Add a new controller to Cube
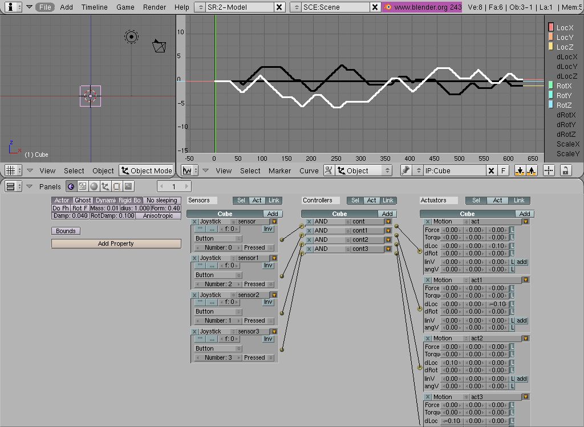584x427 pixels. (387, 214)
